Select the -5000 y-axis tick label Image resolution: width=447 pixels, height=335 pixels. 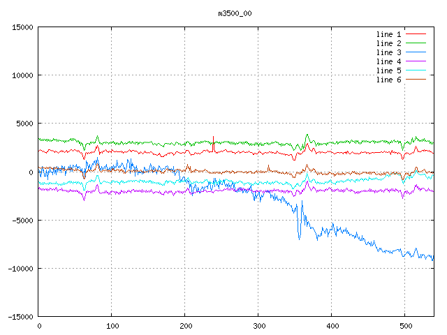[23, 221]
